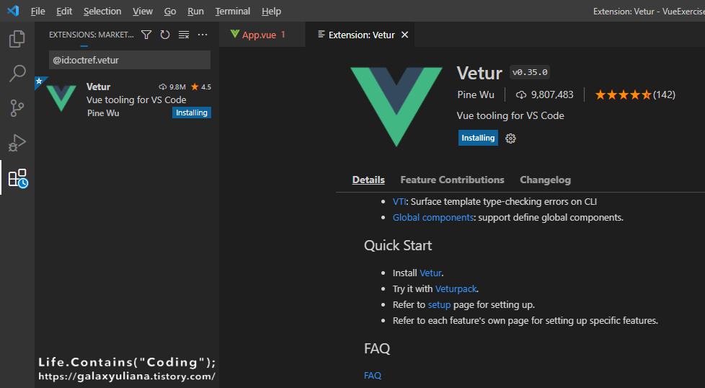
Task: Click the Vetur manage gear icon
Action: [510, 138]
